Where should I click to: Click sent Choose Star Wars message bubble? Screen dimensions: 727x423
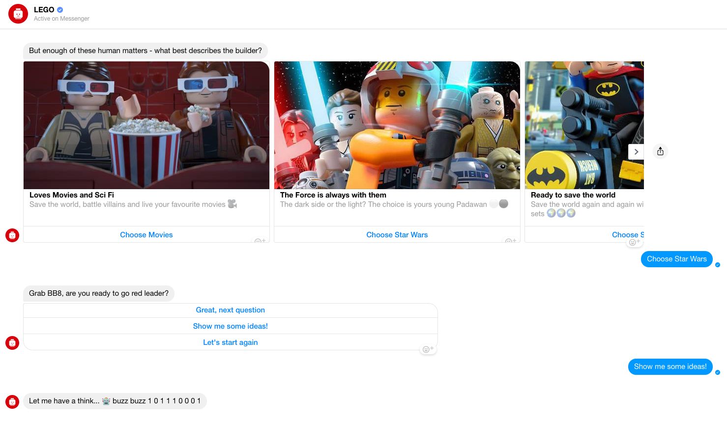coord(677,259)
